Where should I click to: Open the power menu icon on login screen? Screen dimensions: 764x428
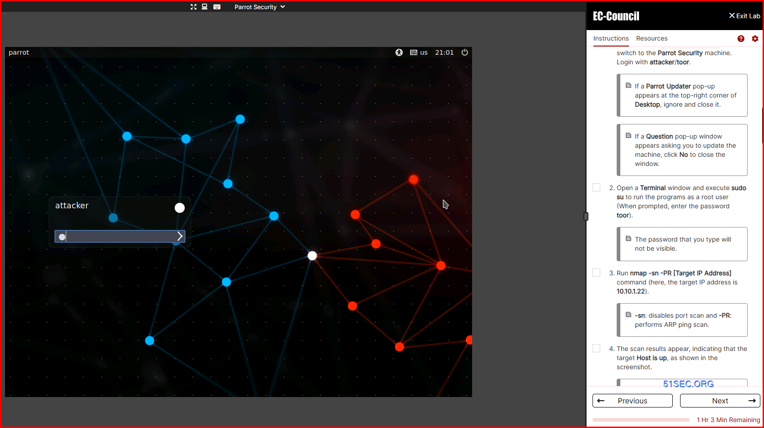pos(465,52)
